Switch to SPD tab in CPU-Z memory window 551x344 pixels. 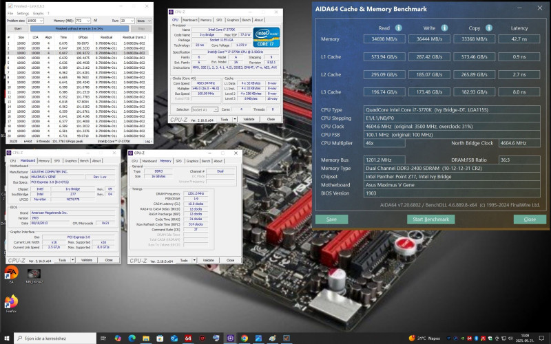coord(178,161)
